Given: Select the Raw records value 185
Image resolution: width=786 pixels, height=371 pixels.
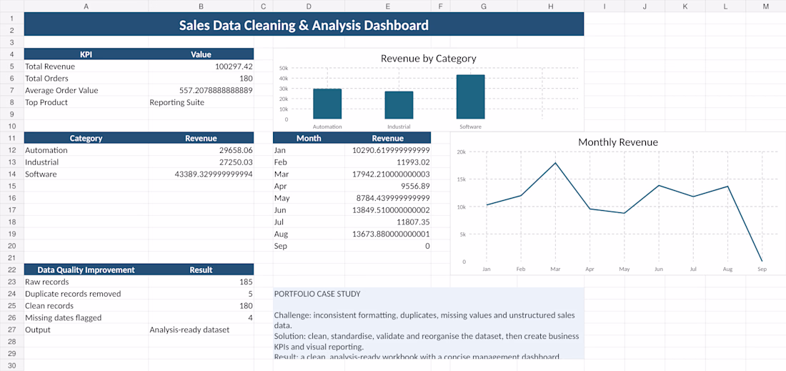Looking at the screenshot, I should [x=201, y=282].
